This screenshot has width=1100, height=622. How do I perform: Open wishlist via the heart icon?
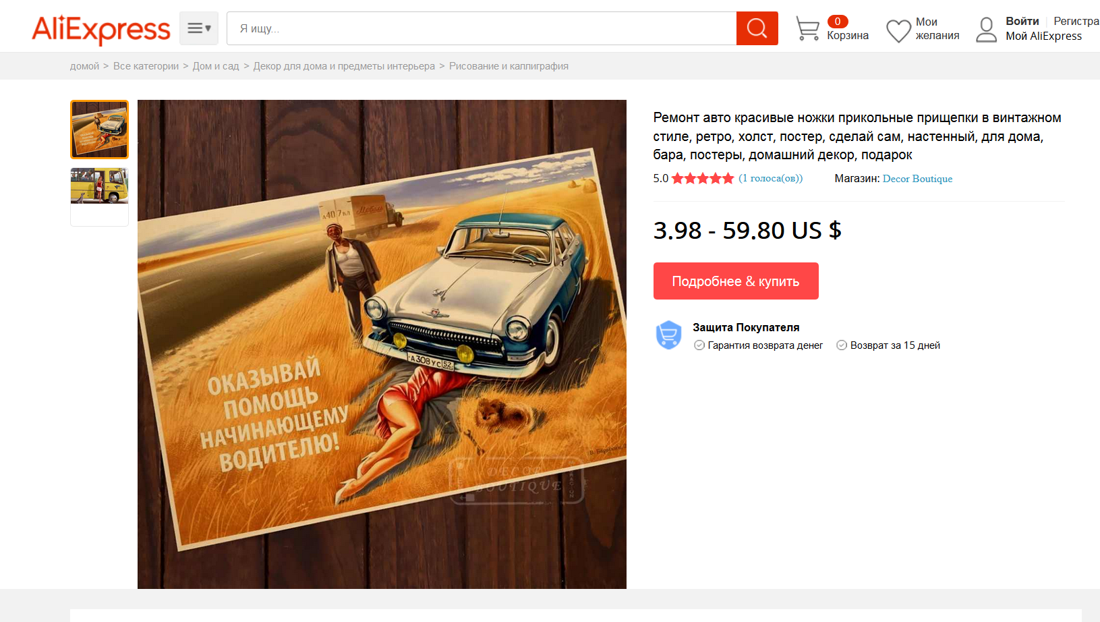(x=898, y=30)
